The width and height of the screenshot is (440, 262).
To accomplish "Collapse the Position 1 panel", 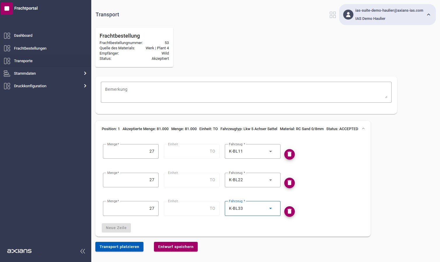I will pos(363,129).
